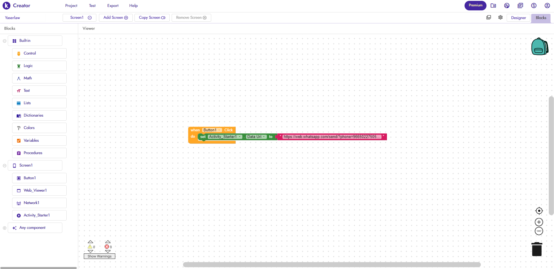554x269 pixels.
Task: Open the user account icon
Action: pos(547,5)
